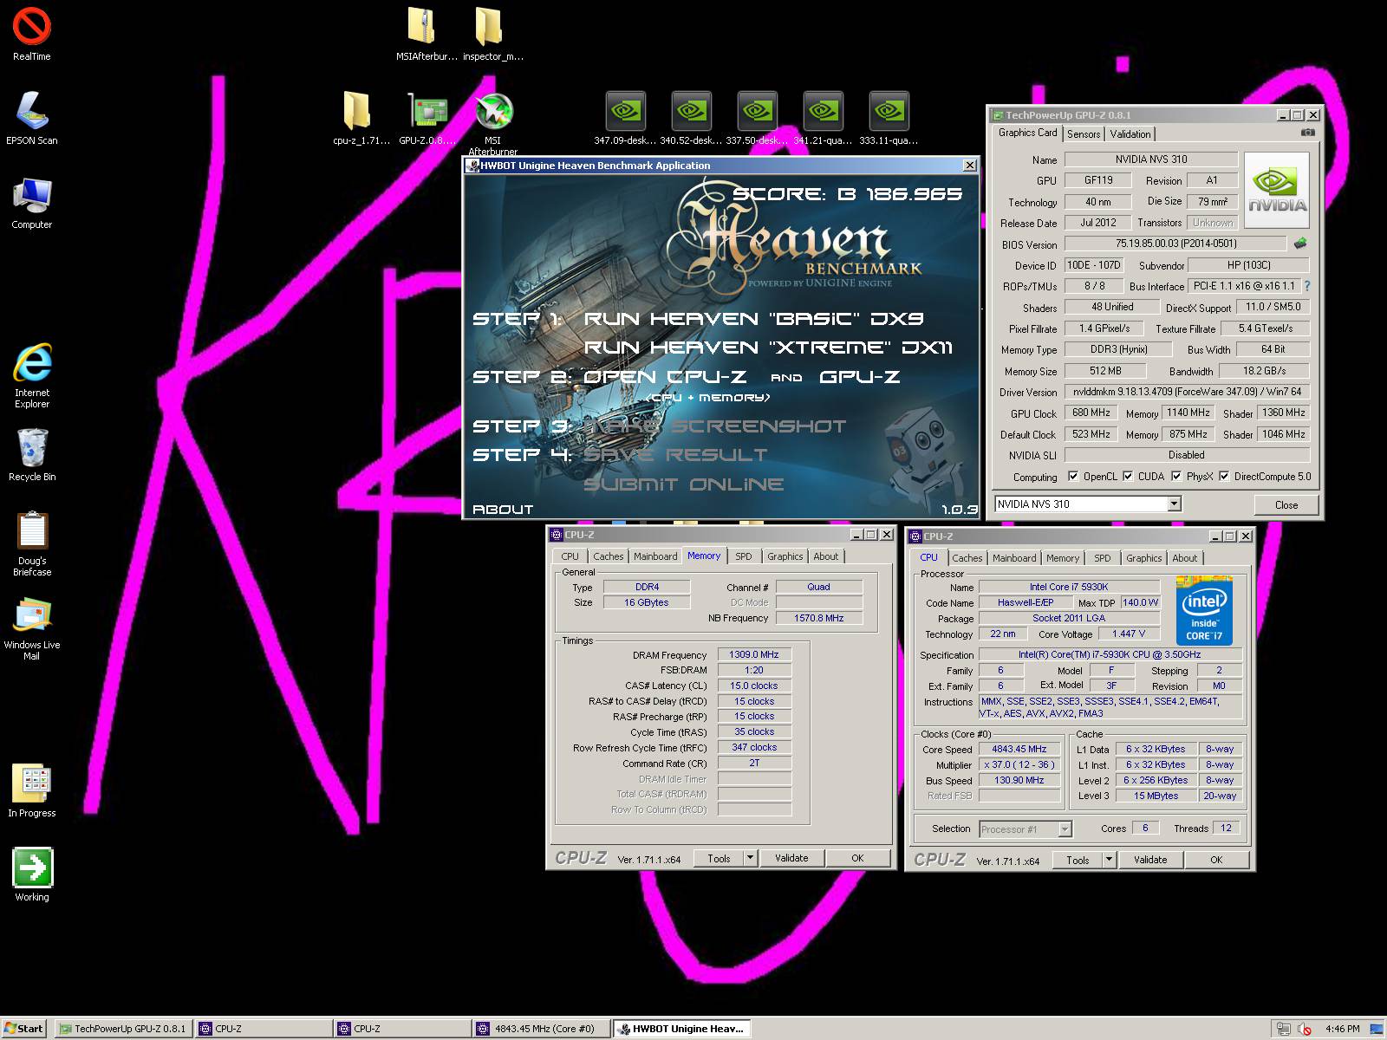Click ABOUT in Heaven benchmark window
This screenshot has width=1387, height=1040.
coord(503,510)
